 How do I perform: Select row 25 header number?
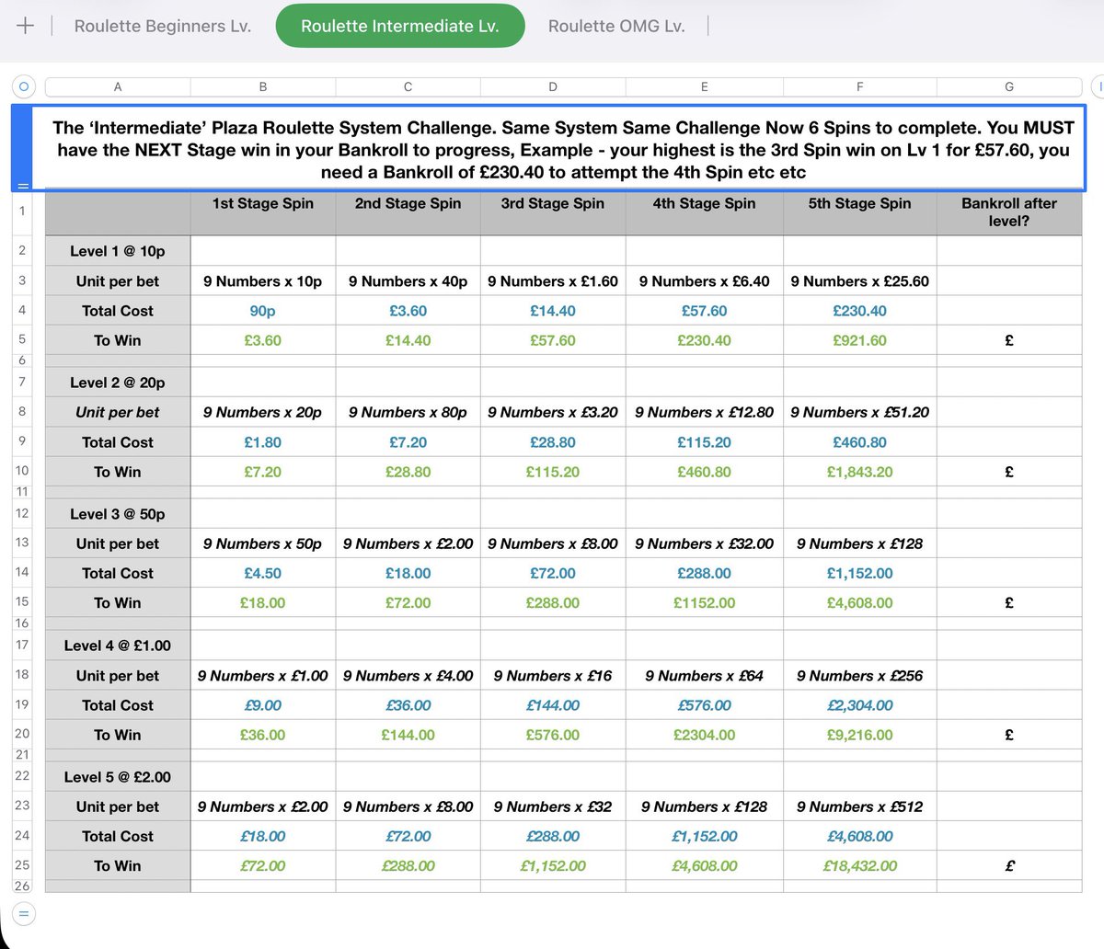22,865
